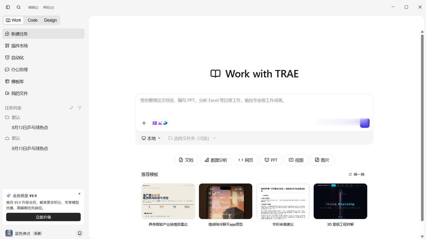The height and width of the screenshot is (239, 426).
Task: Open the 专利审查建议 template thumbnail
Action: 283,201
